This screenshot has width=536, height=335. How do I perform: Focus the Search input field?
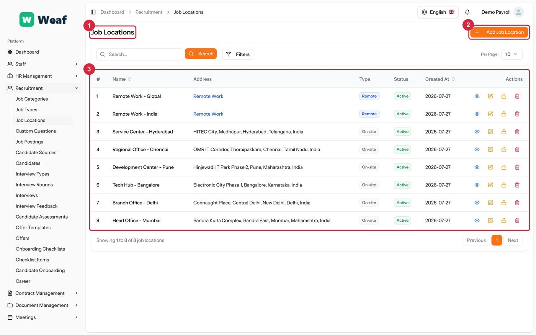[x=139, y=54]
